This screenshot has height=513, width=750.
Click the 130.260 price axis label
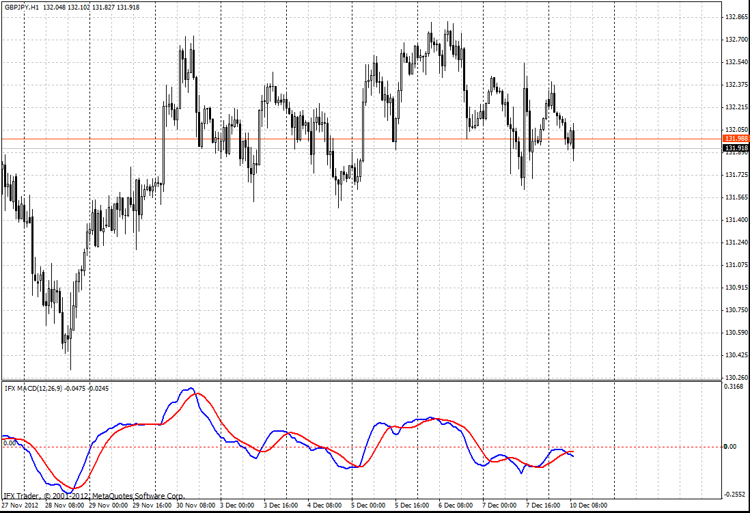736,378
